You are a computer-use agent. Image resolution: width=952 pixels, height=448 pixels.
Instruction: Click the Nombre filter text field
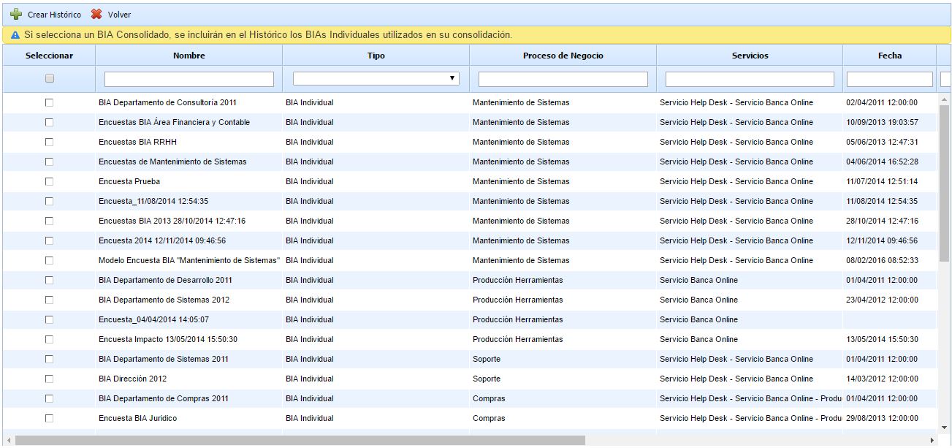(x=189, y=79)
